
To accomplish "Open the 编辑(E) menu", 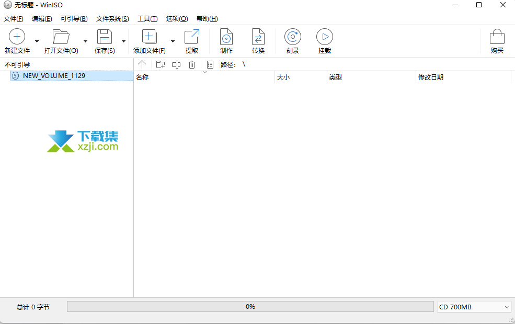I will tap(42, 19).
